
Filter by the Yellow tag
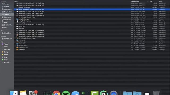pyautogui.click(x=6, y=55)
